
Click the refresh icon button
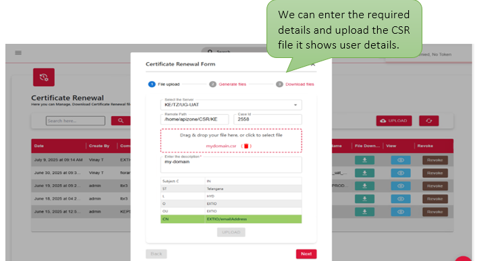[x=429, y=121]
